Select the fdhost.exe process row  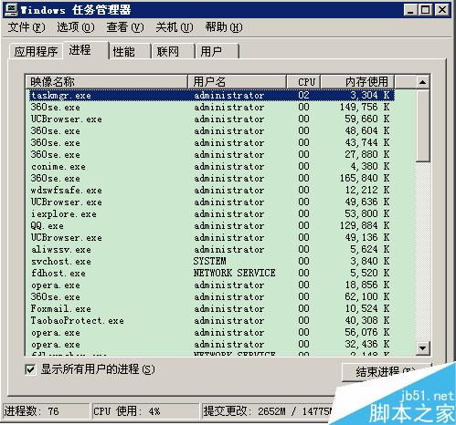click(x=212, y=274)
